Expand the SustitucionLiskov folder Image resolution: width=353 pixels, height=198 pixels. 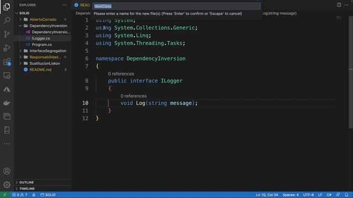click(x=20, y=64)
